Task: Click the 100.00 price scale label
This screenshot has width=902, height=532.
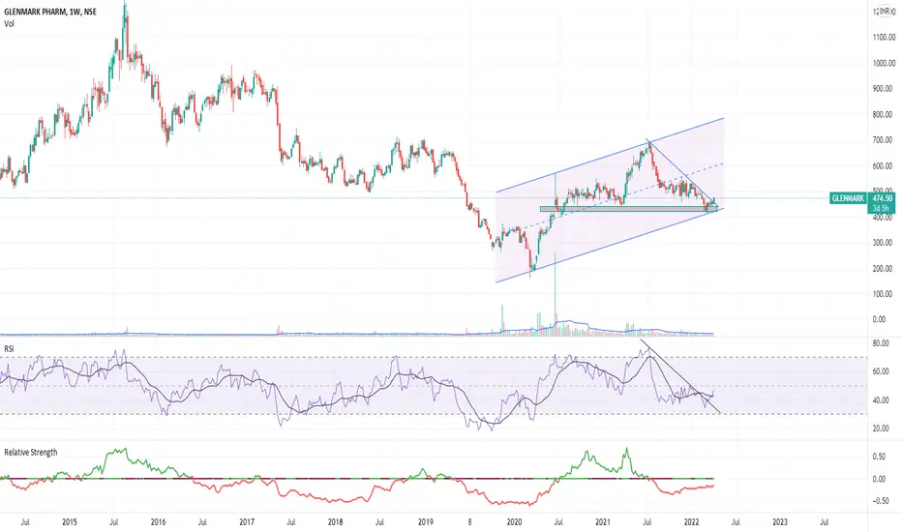Action: 883,294
